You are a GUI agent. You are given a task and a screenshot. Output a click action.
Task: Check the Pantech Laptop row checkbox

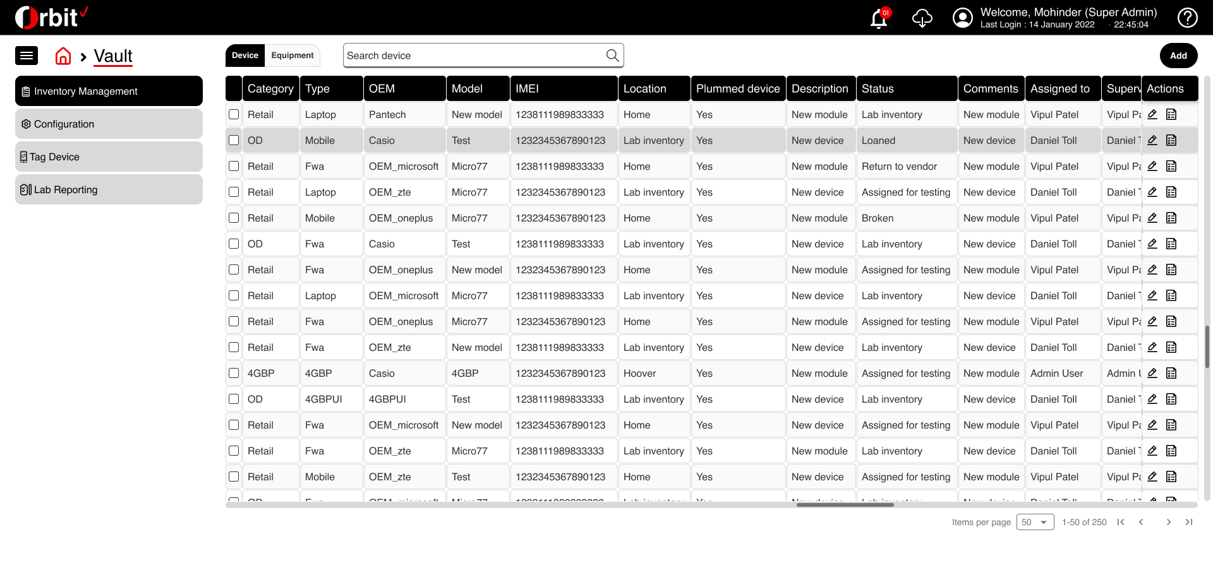[234, 114]
